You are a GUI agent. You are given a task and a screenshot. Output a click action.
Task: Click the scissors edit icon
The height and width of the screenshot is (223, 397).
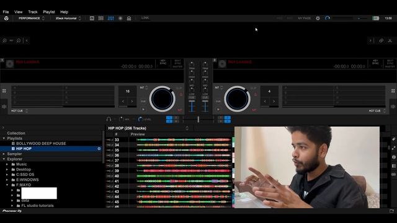(390, 40)
